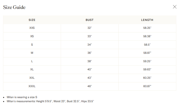
Task: Click the LENGTH column header
Action: 147,20
